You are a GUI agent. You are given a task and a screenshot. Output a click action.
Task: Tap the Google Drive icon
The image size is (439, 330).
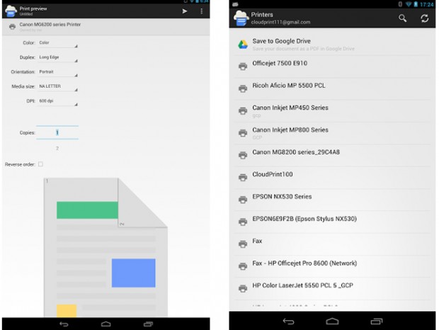point(243,44)
